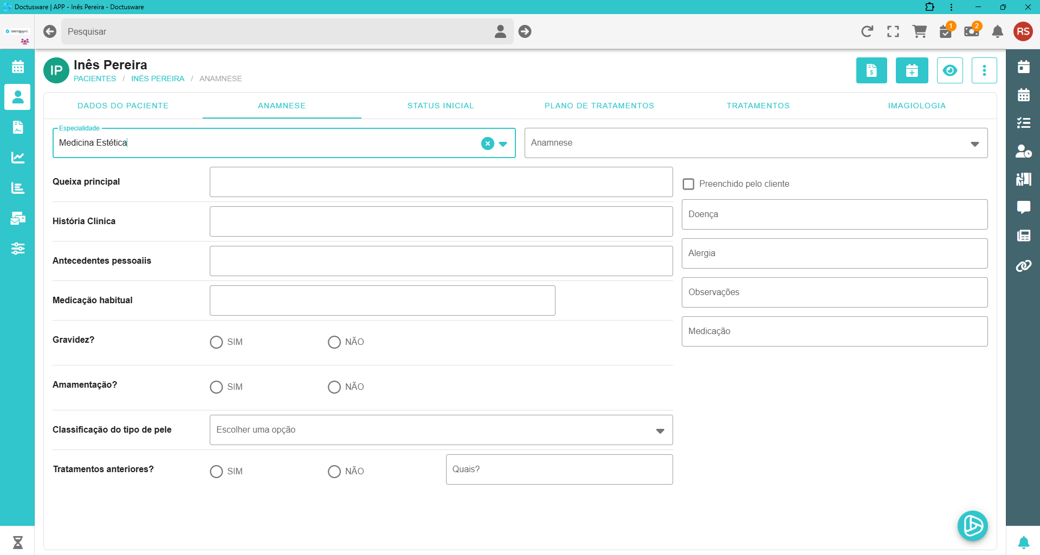The image size is (1040, 555).
Task: Click the PACIENTES breadcrumb link
Action: (95, 79)
